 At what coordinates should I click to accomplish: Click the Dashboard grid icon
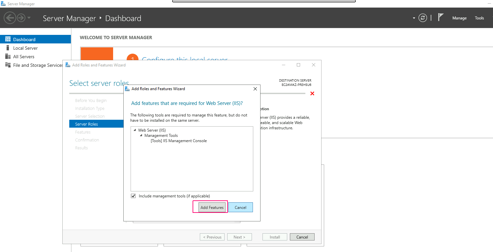click(8, 39)
